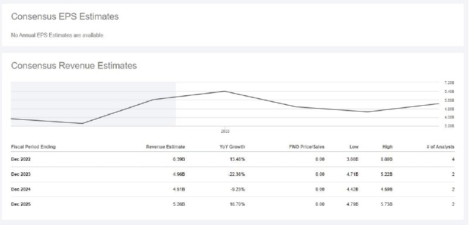Image resolution: width=469 pixels, height=225 pixels.
Task: Click the YoY Growth column header
Action: coord(232,147)
